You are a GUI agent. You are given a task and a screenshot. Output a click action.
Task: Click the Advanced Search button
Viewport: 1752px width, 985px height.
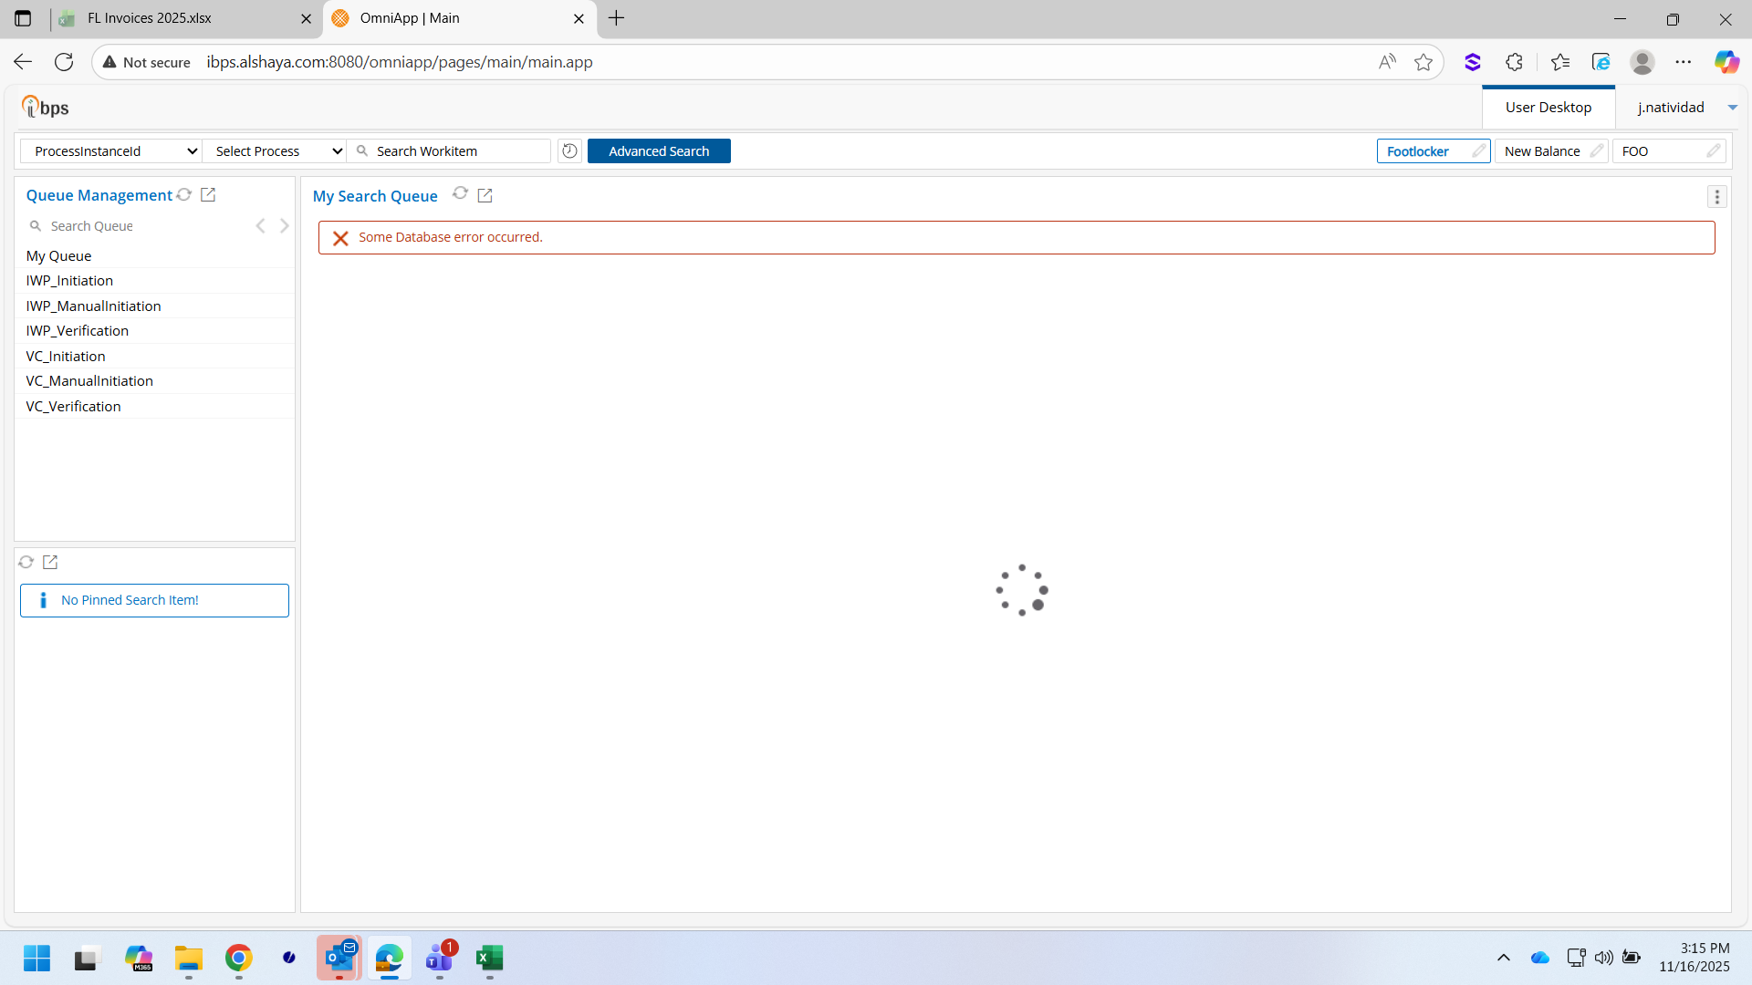click(658, 151)
